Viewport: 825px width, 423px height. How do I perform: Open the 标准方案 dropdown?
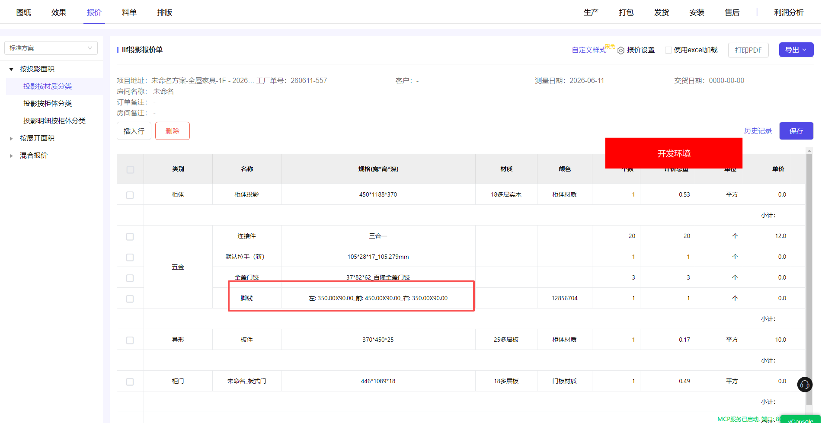51,48
